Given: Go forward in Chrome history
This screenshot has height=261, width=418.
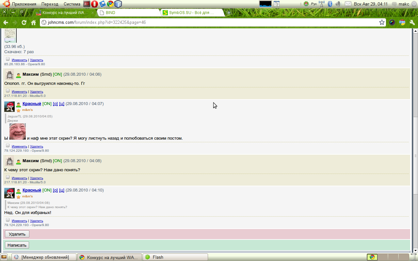Looking at the screenshot, I should point(15,23).
